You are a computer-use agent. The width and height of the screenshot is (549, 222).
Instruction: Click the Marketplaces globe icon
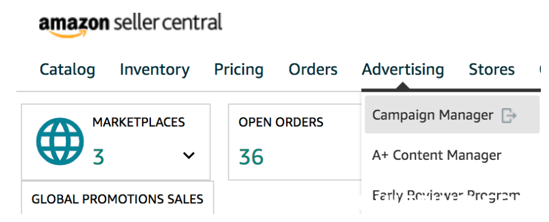point(60,141)
